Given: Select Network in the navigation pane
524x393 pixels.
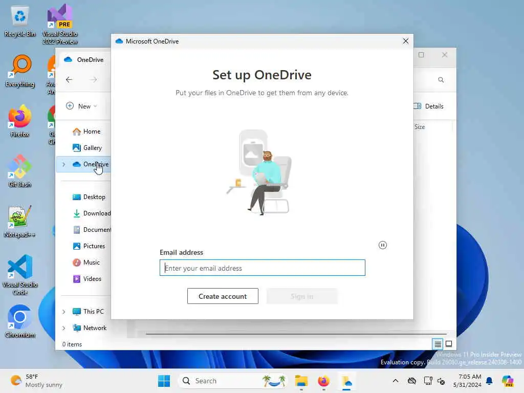Looking at the screenshot, I should pyautogui.click(x=90, y=328).
